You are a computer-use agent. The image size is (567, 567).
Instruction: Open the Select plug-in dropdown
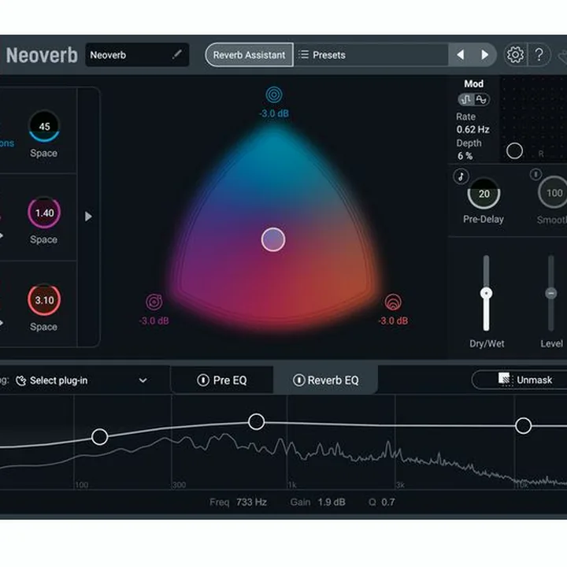tap(82, 380)
